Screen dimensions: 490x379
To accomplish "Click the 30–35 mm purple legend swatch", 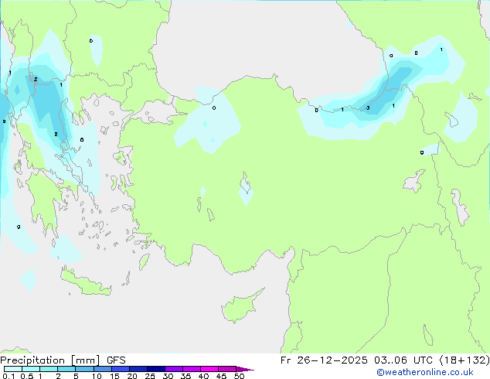I will [x=174, y=369].
